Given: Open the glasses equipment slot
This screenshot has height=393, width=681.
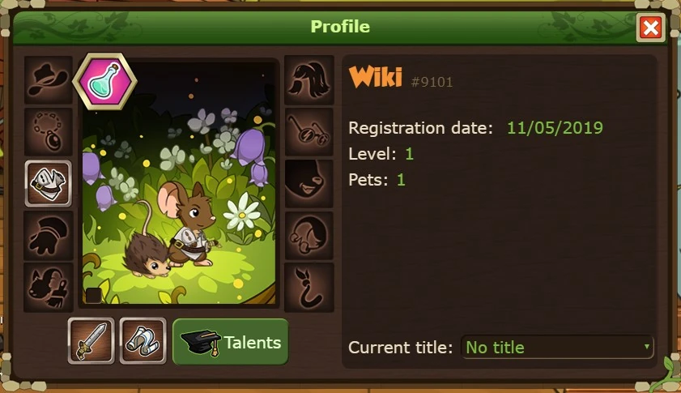Looking at the screenshot, I should pos(309,132).
